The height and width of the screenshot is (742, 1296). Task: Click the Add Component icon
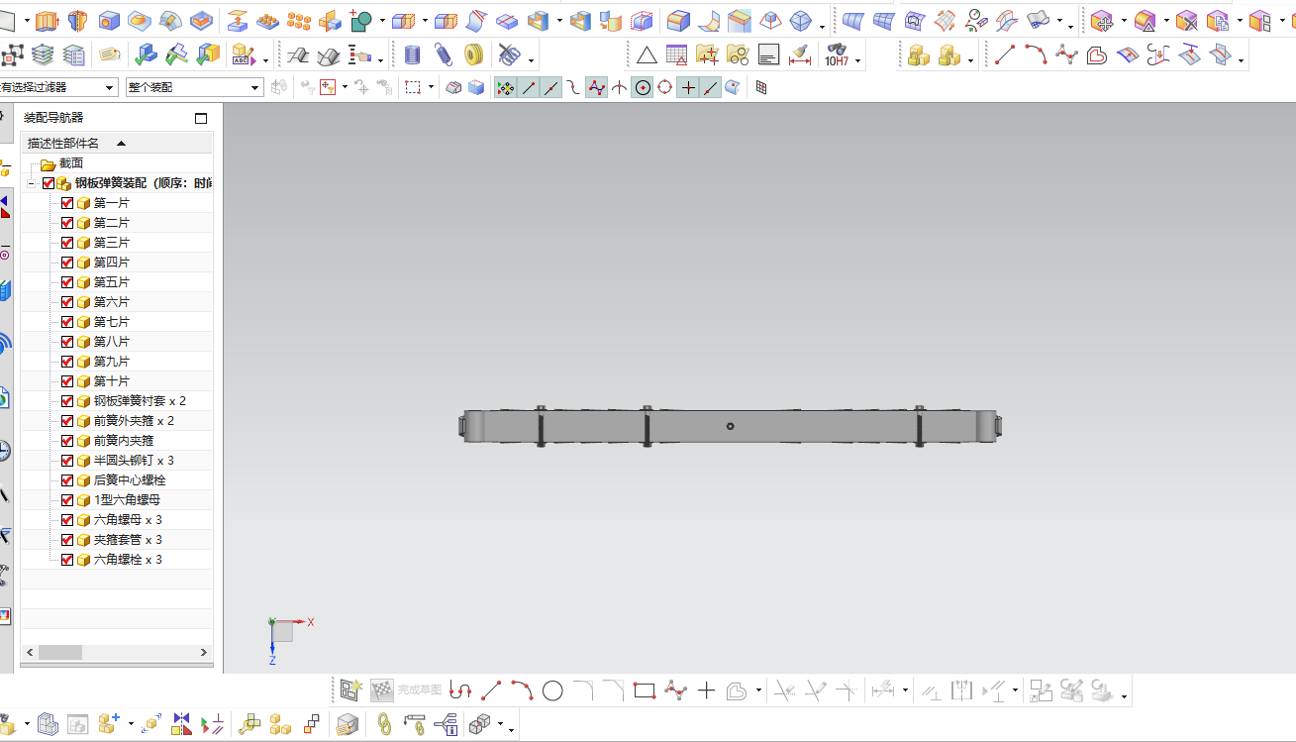tap(109, 725)
